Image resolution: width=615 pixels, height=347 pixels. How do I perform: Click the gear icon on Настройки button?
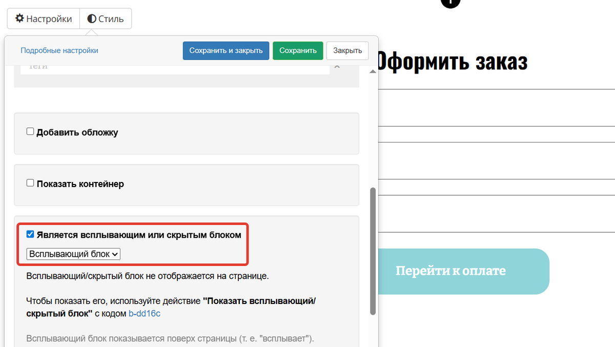18,18
